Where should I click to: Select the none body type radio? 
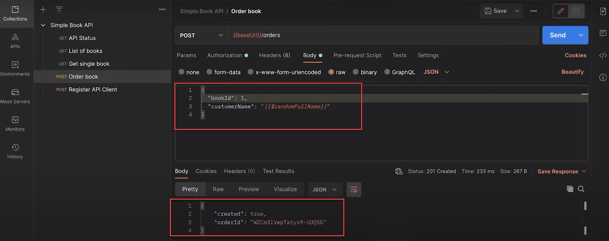[x=181, y=72]
